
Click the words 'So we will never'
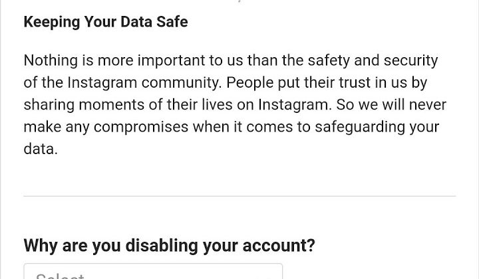point(391,104)
